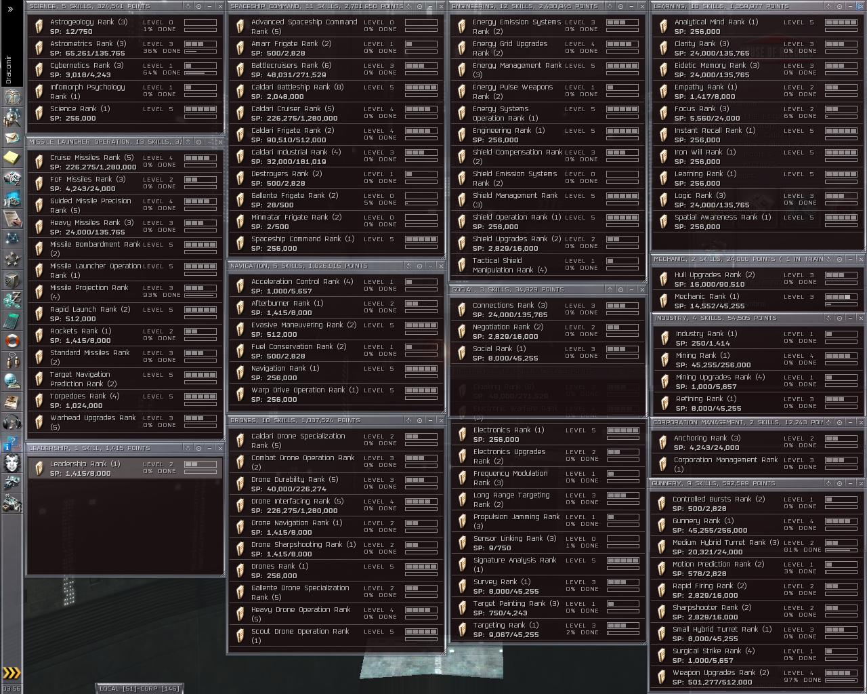Toggle the starburst button on Science window header
Screen dimensions: 867x694
click(x=188, y=6)
